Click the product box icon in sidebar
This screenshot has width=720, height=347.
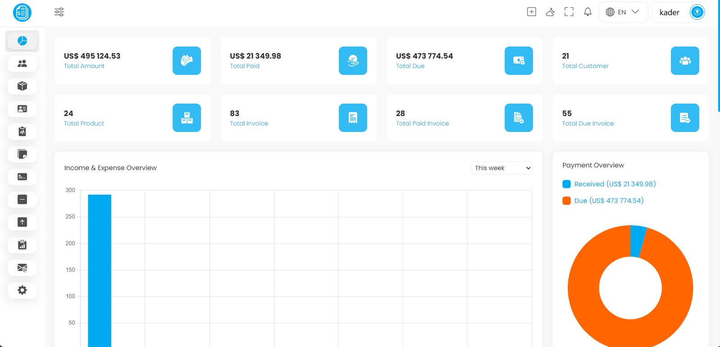pyautogui.click(x=22, y=86)
